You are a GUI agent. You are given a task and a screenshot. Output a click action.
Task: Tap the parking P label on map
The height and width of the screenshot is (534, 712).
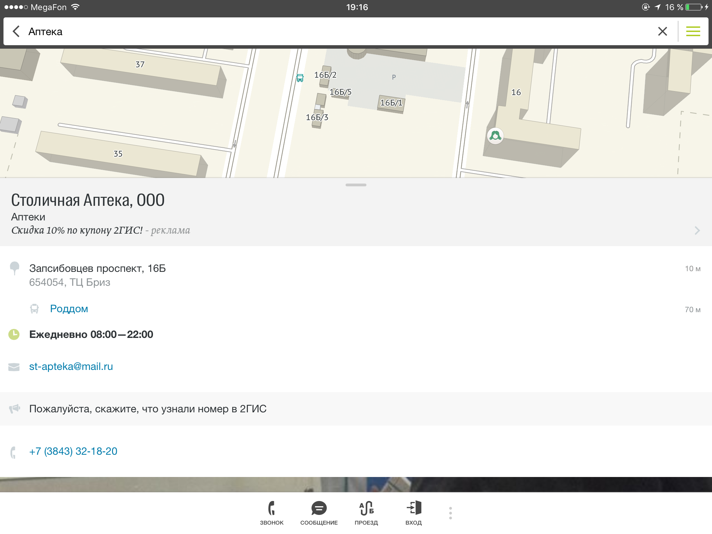(x=394, y=77)
